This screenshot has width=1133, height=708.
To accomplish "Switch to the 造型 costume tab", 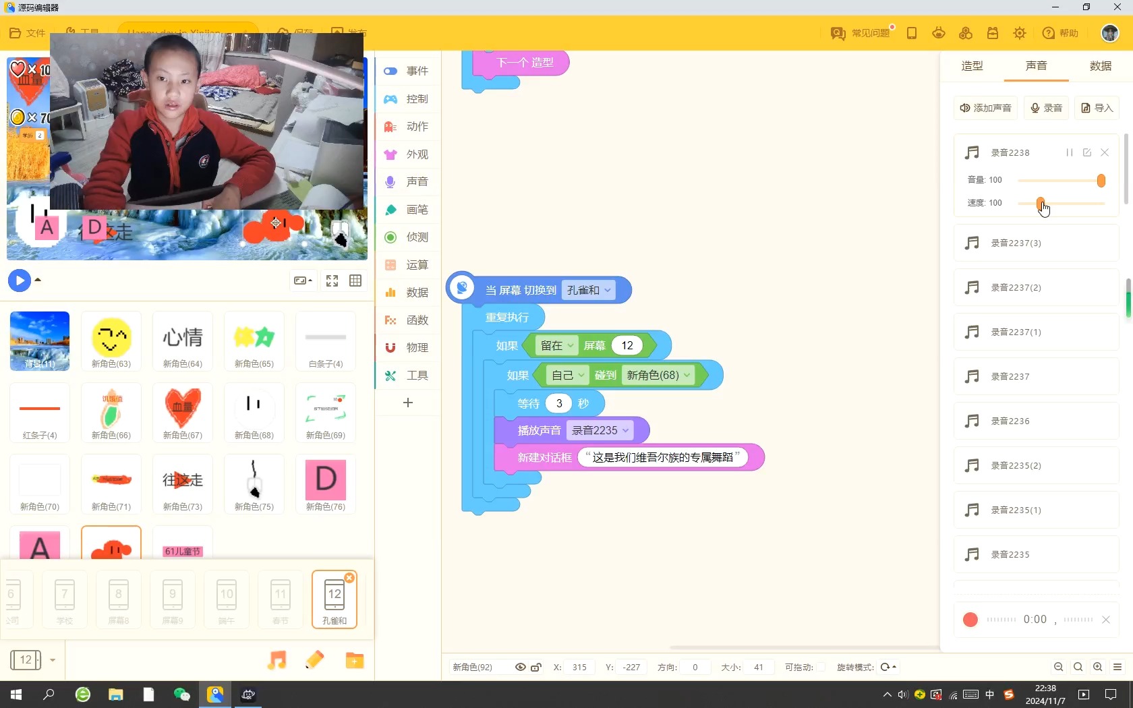I will point(972,66).
